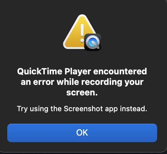167x154 pixels.
Task: Click the OK button
Action: 82,133
